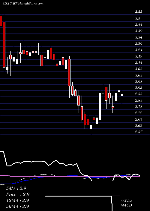Click the 2.67 price axis label
150x211 pixels.
[x=139, y=119]
